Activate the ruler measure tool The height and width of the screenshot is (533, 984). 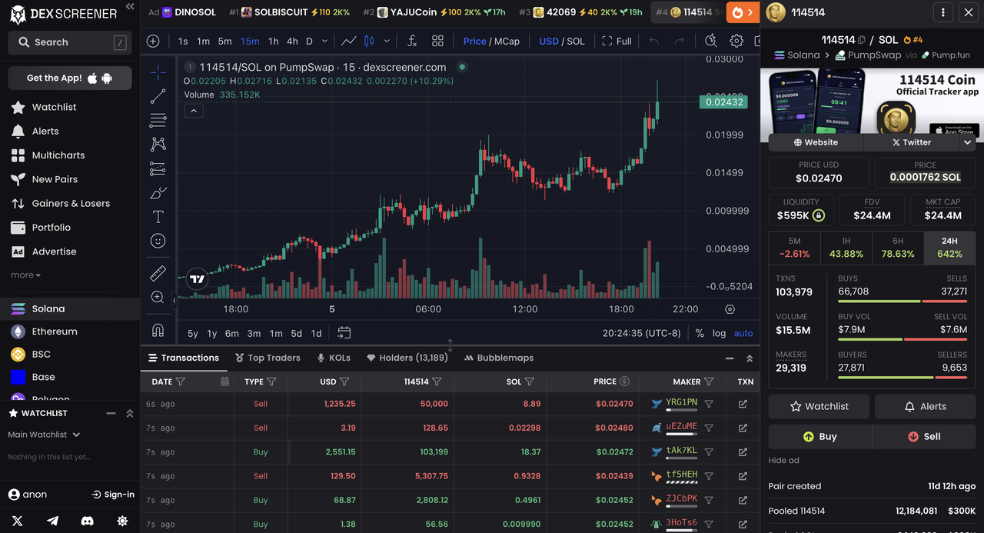[158, 273]
